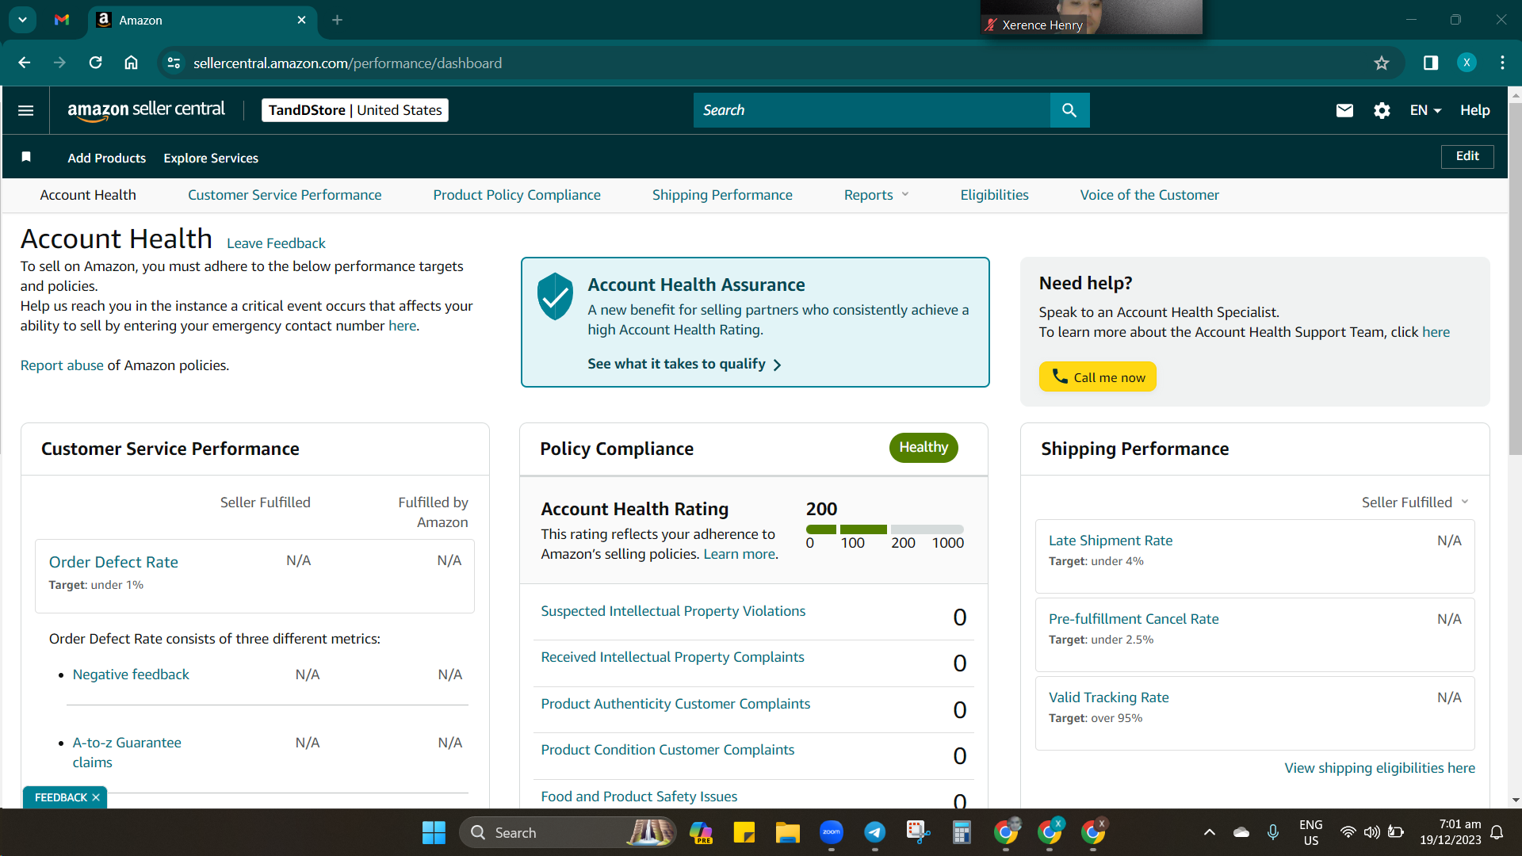Click the Healthy status badge
The width and height of the screenshot is (1522, 856).
point(924,448)
